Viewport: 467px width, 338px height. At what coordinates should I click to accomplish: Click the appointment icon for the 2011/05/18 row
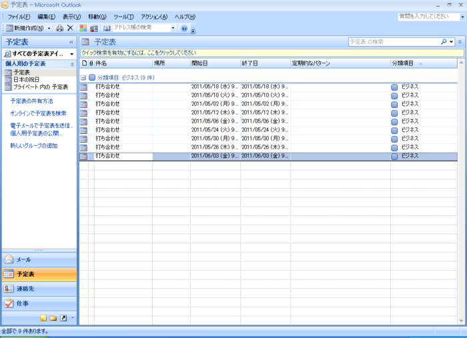coord(83,87)
